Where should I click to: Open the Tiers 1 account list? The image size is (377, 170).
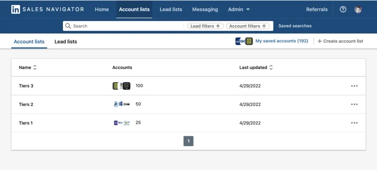(x=26, y=123)
